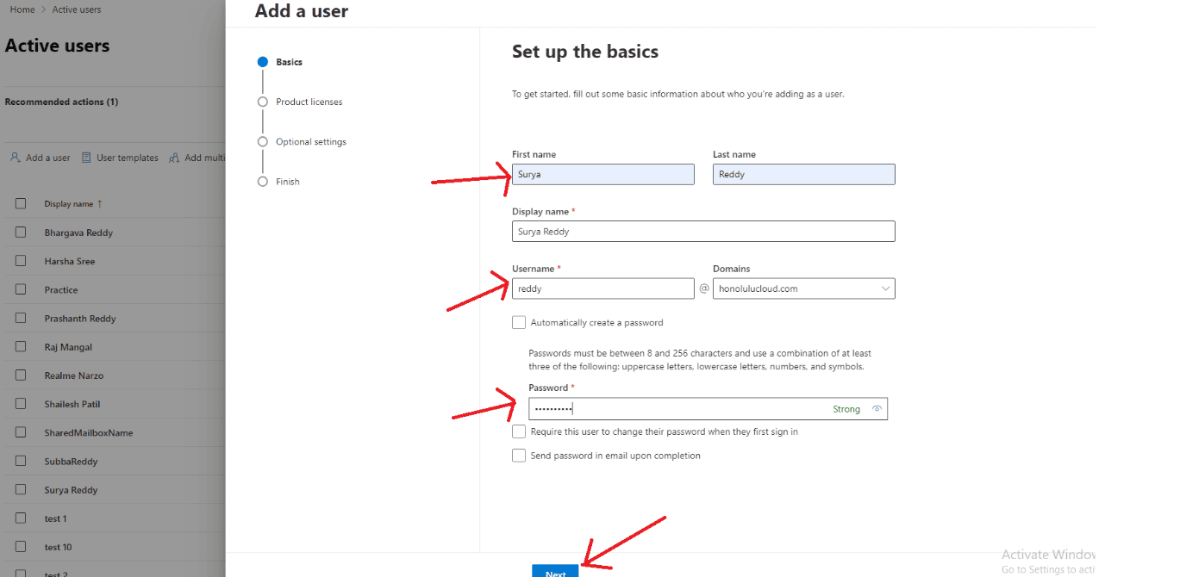Check Require user to change password option
1186x577 pixels.
519,431
